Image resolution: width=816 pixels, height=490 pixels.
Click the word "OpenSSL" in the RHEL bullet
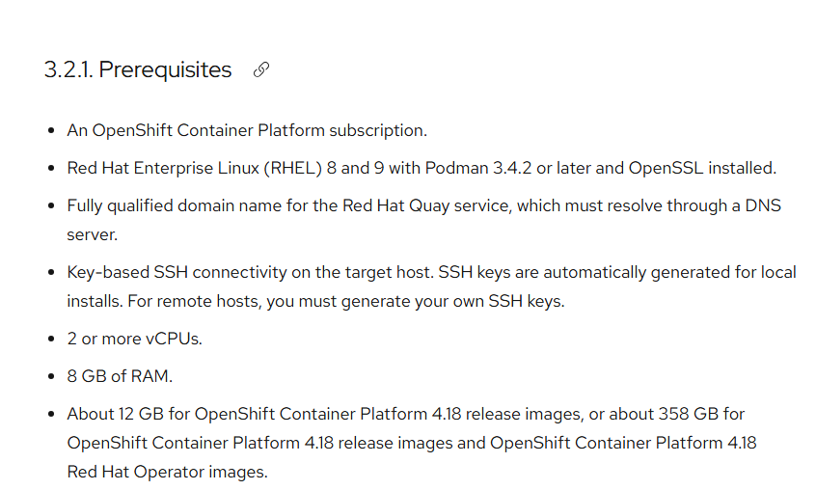[x=666, y=168]
